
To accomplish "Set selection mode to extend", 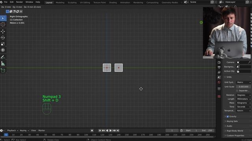I will (11, 11).
